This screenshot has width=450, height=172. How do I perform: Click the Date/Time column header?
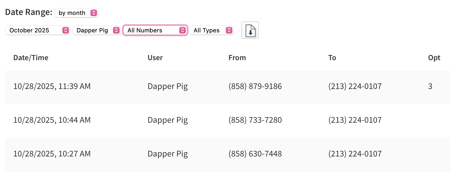(x=31, y=58)
